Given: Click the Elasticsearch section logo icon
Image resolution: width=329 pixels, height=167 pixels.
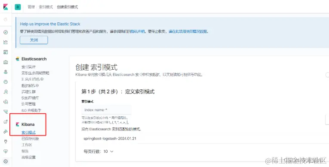Looking at the screenshot, I should [x=18, y=59].
